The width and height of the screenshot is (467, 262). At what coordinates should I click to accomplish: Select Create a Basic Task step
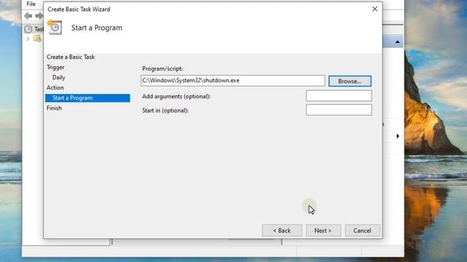[70, 57]
